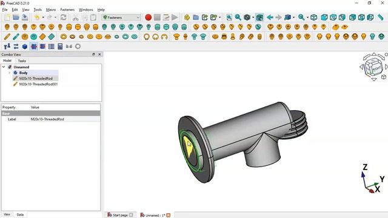
Task: Open the fastener calculator icon
Action: (60, 46)
